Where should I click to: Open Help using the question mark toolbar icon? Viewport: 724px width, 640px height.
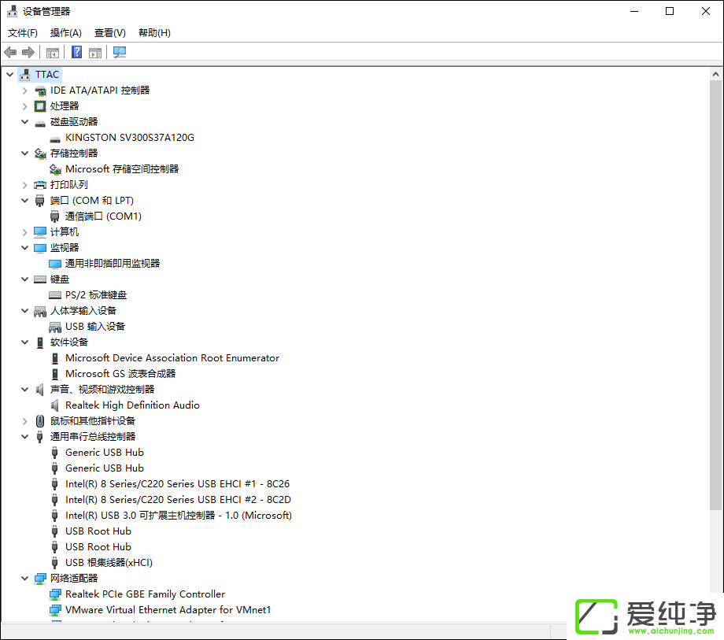76,52
